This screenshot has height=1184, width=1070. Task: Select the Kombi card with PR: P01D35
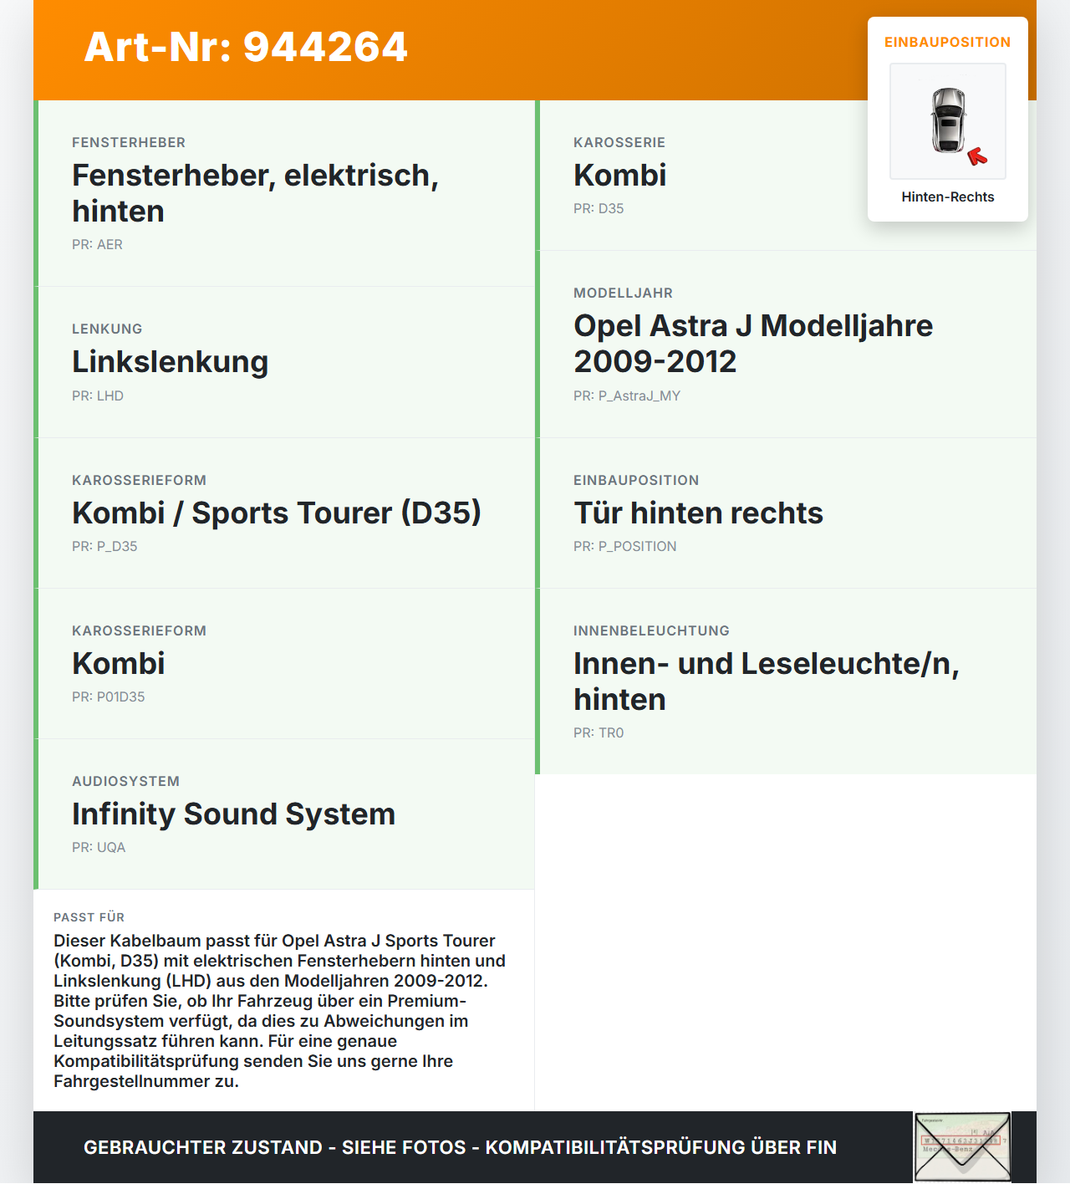tap(284, 664)
